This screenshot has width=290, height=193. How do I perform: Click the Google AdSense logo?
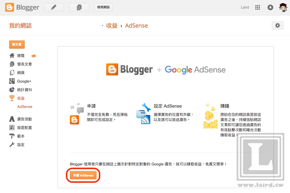point(195,70)
